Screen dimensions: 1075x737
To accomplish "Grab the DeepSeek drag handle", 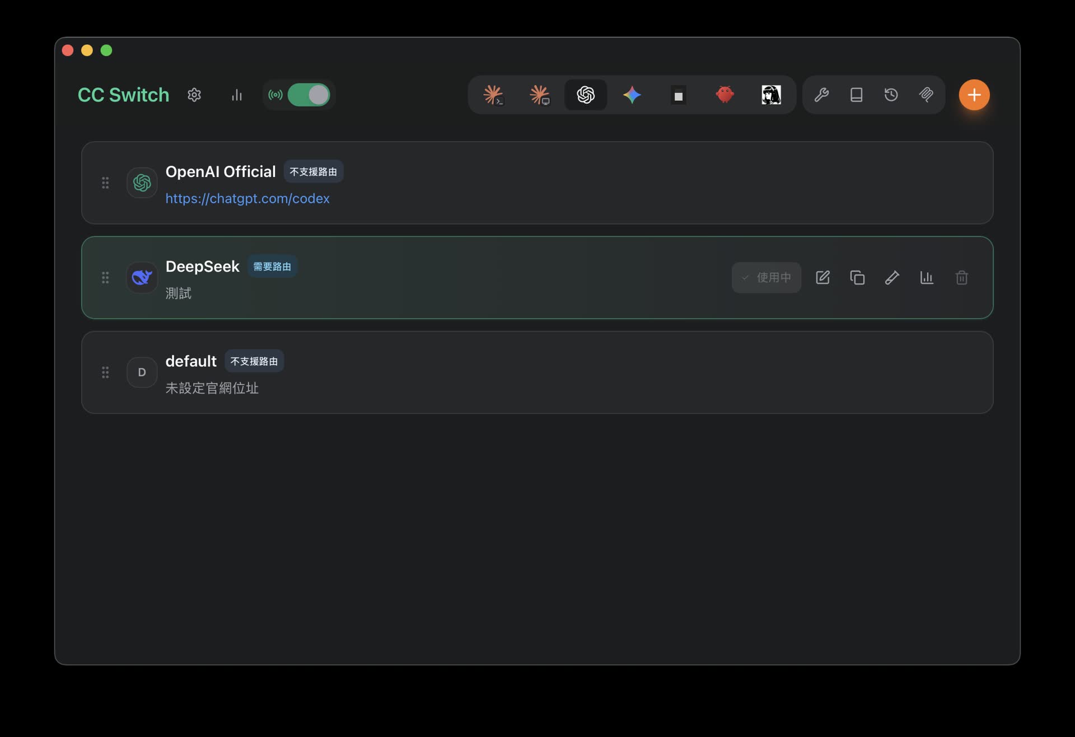I will point(105,277).
